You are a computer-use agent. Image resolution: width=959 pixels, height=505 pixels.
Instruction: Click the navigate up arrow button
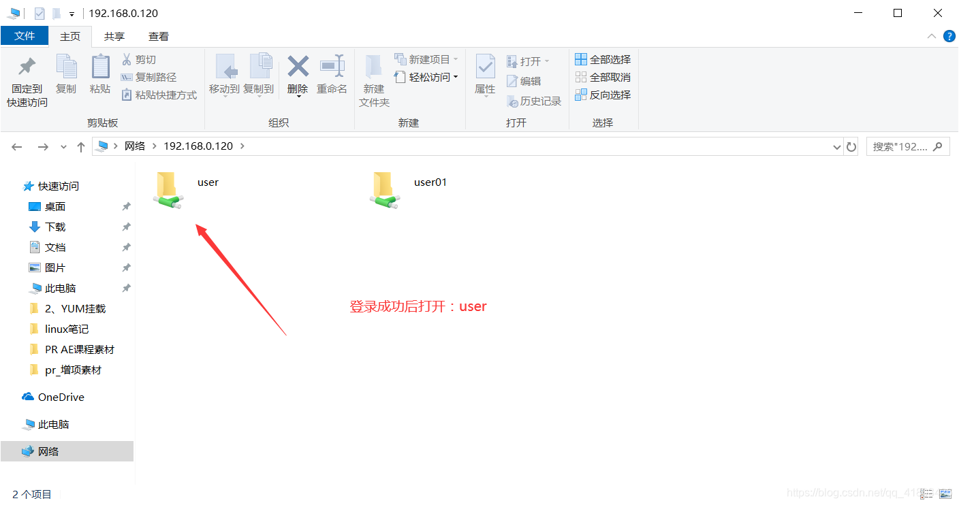point(80,146)
